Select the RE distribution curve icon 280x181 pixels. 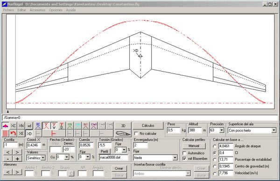[x=38, y=126]
